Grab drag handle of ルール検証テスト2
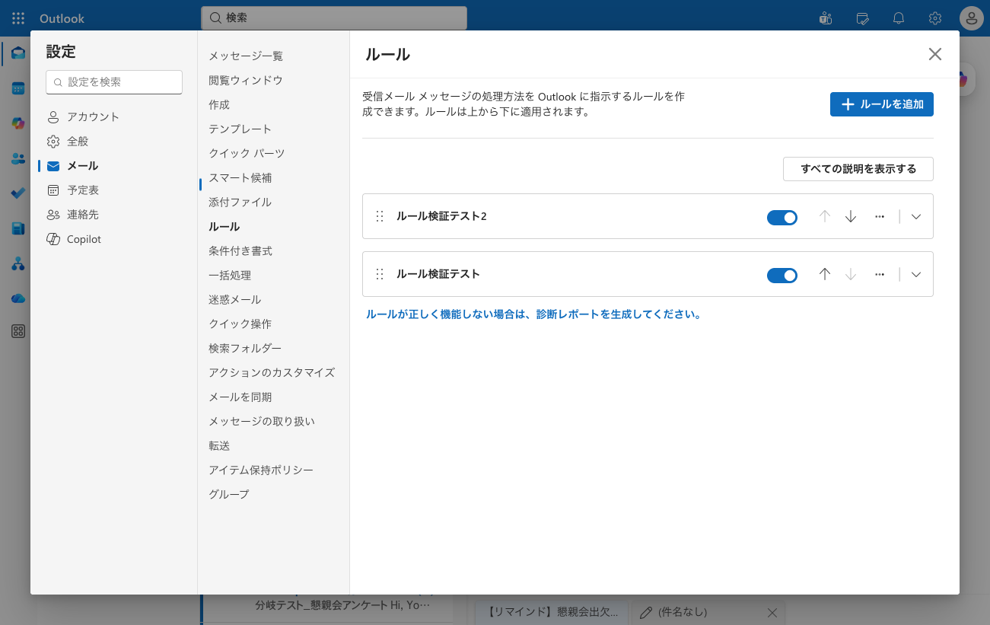The image size is (990, 625). (x=380, y=217)
